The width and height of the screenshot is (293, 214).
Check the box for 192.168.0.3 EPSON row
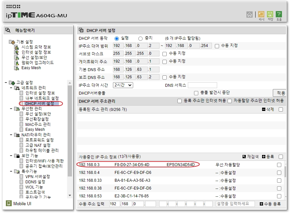(279, 165)
